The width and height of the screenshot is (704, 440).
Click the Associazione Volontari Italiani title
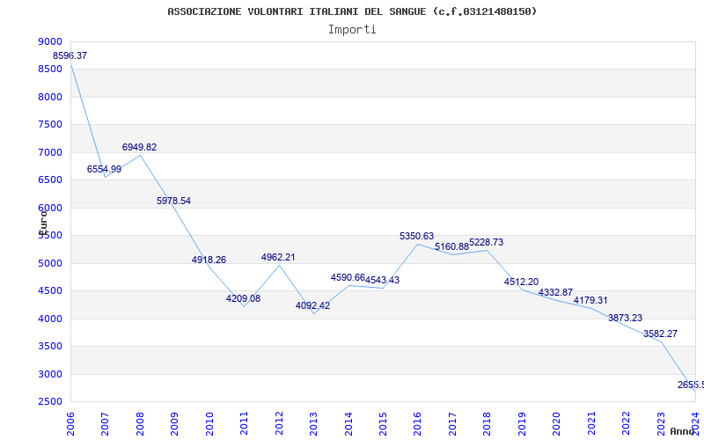(x=352, y=11)
